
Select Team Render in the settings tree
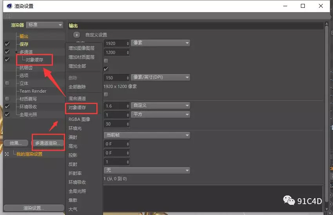[33, 91]
